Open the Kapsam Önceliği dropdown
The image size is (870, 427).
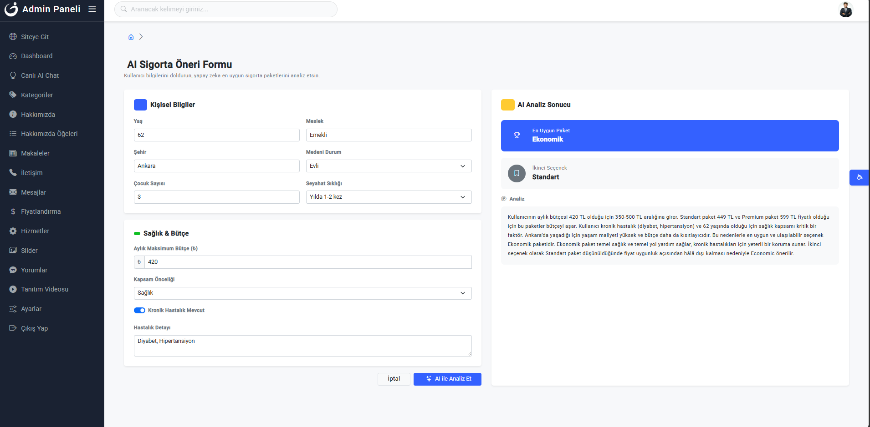(302, 293)
